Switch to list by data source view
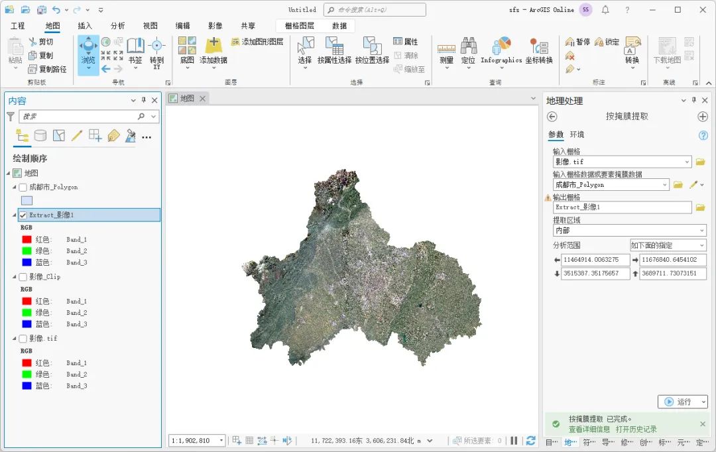Screen dimensions: 716x452 pyautogui.click(x=40, y=136)
